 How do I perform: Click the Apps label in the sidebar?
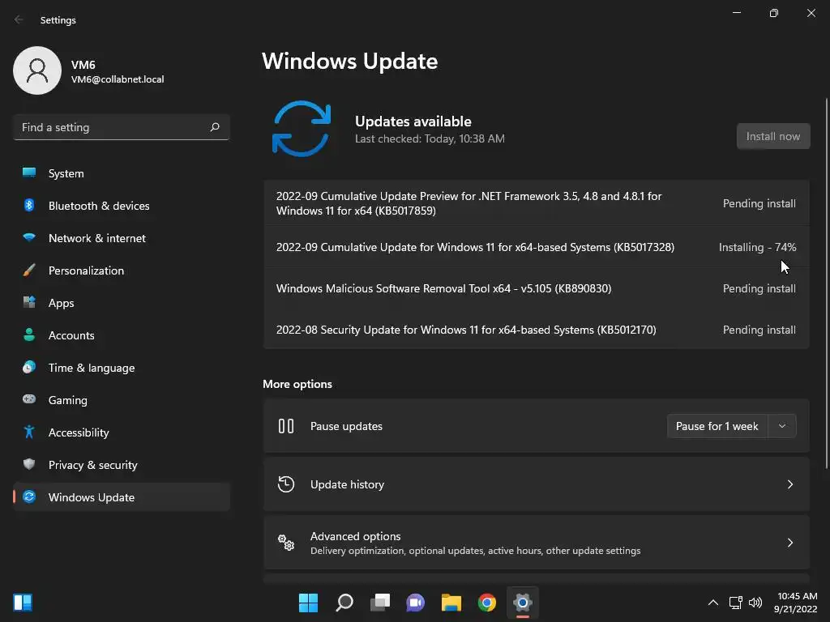point(62,303)
